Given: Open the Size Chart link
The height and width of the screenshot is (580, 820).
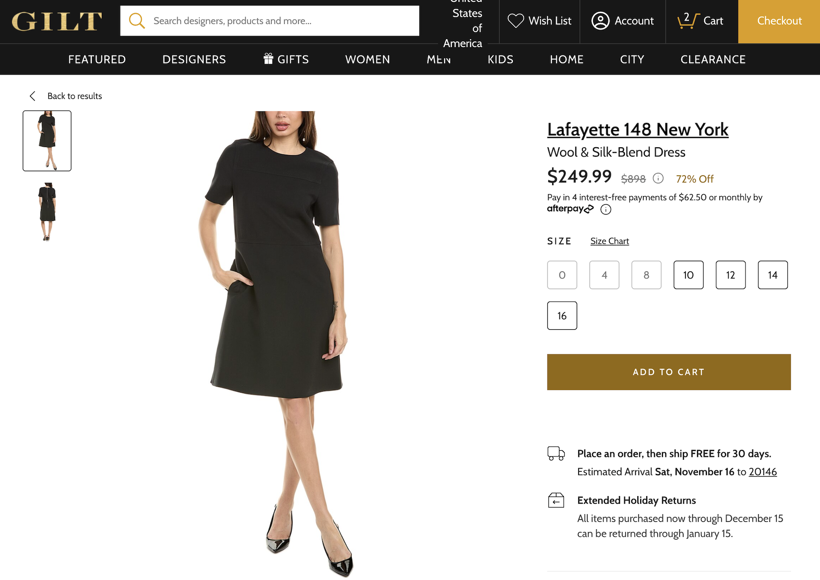Looking at the screenshot, I should [x=609, y=241].
